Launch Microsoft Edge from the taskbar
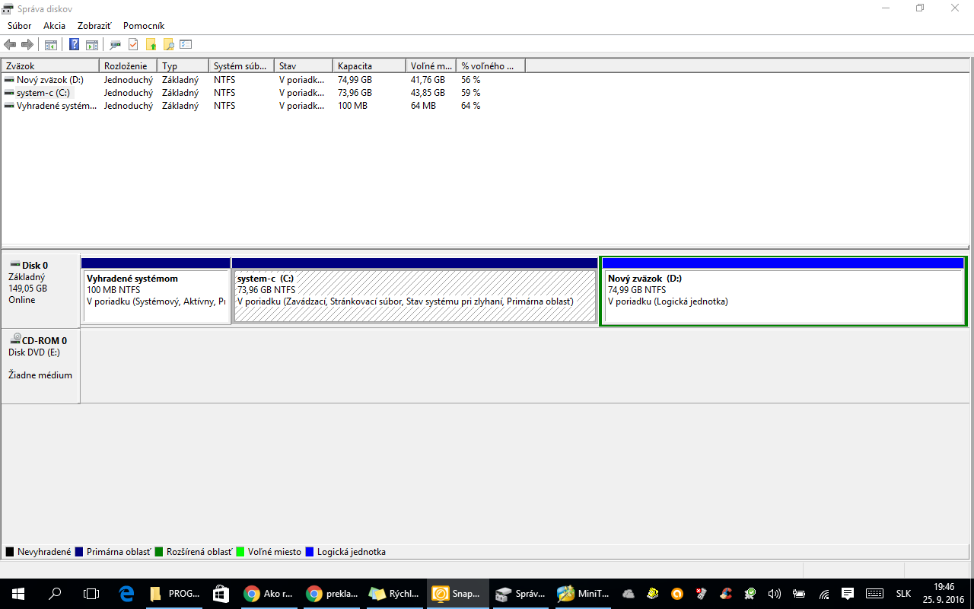This screenshot has width=974, height=609. (127, 594)
